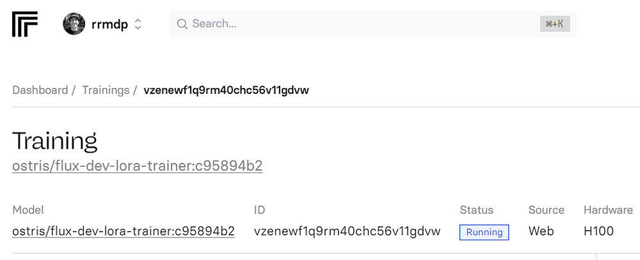Open the model link in the Model column
Screen dimensions: 640x260
pos(123,231)
